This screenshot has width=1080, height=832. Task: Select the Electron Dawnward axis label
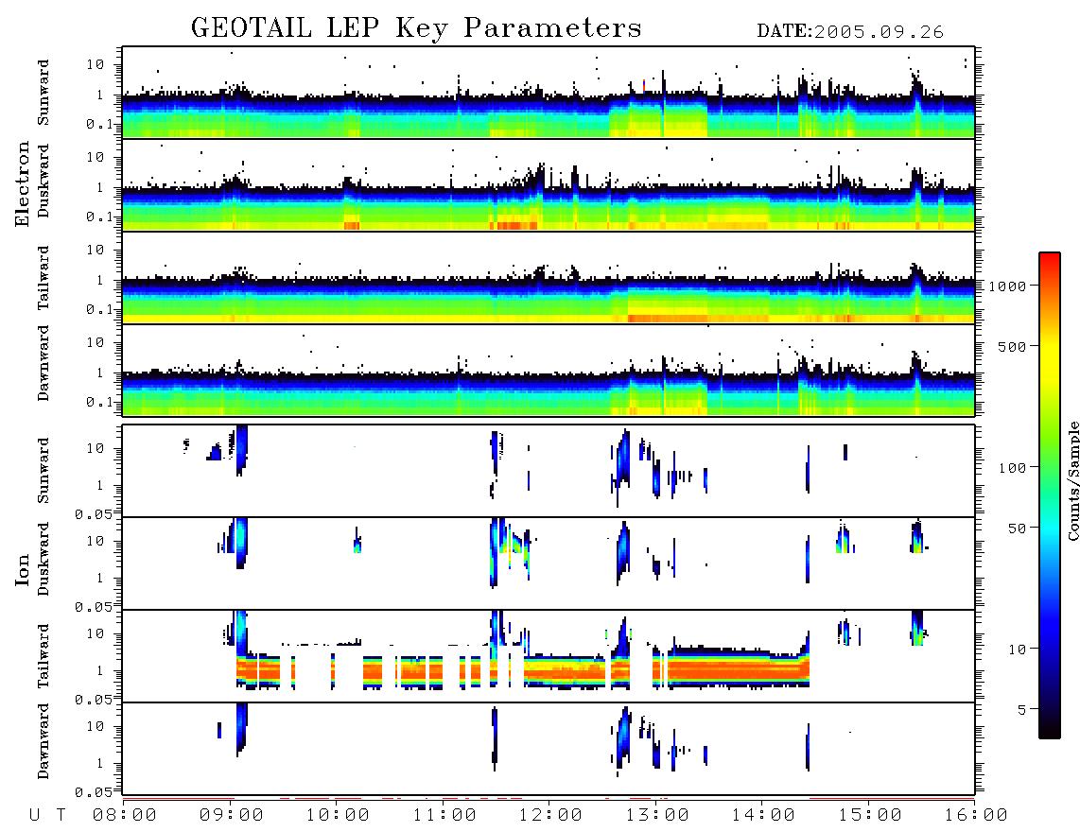(44, 363)
